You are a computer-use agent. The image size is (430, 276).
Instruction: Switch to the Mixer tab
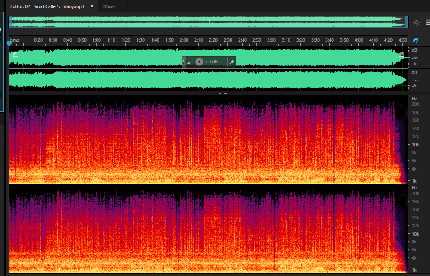click(109, 6)
